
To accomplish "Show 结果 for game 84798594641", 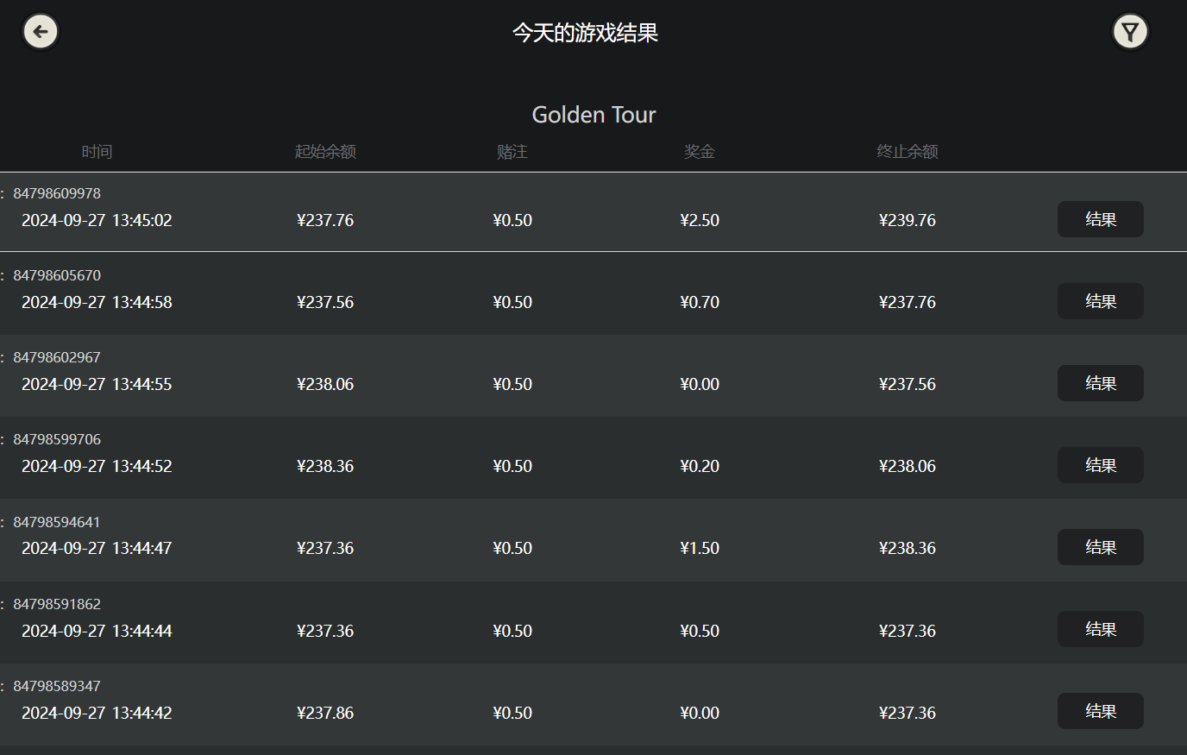I will (1100, 547).
